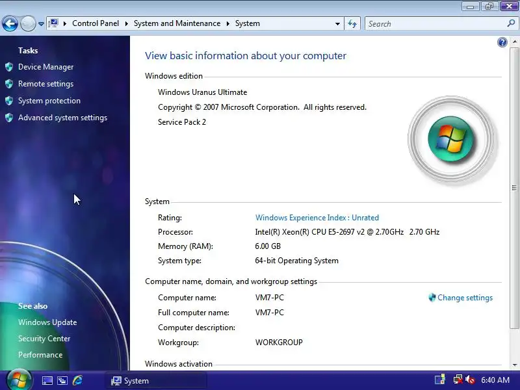This screenshot has height=390, width=520.
Task: Select System and Maintenance breadcrumb
Action: pyautogui.click(x=177, y=23)
